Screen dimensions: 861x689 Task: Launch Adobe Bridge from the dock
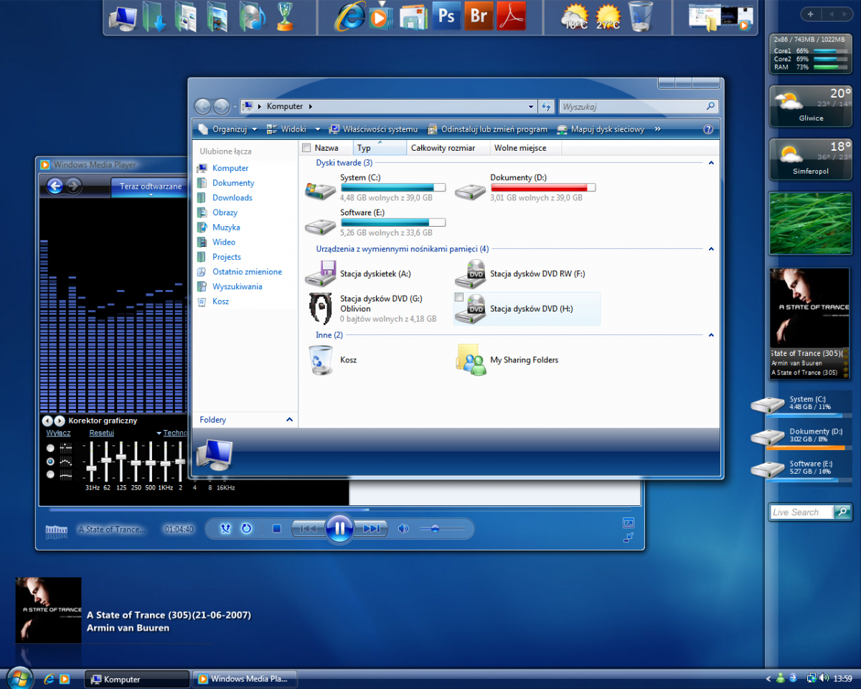pyautogui.click(x=479, y=16)
